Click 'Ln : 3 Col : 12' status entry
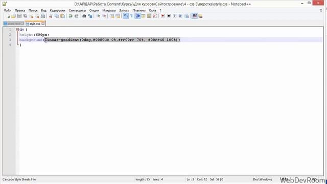Viewport: 327px width, 184px height. 197,179
